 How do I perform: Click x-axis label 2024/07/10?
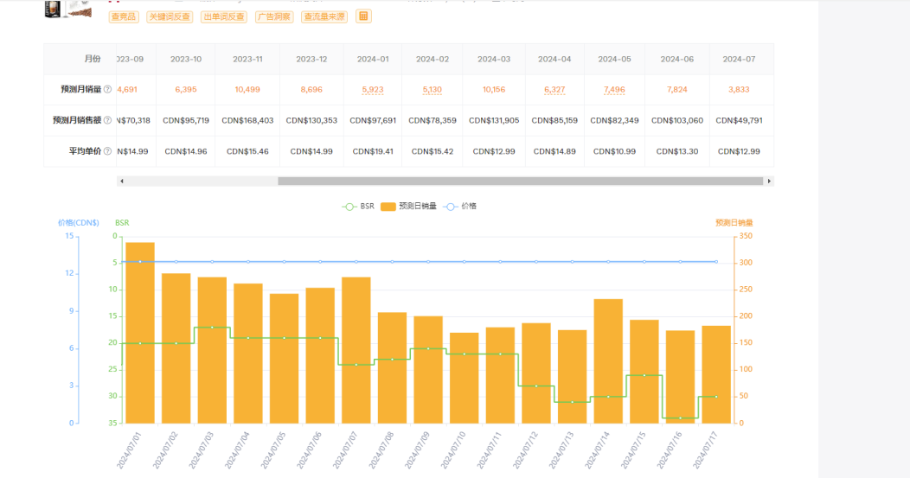453,450
